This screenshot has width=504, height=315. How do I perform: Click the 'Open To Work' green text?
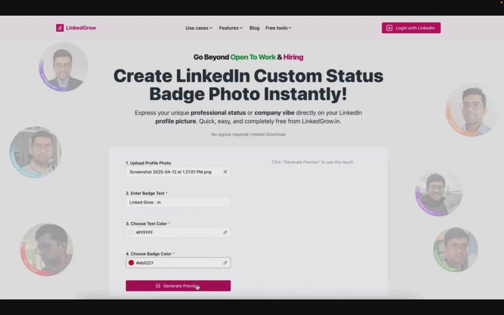253,57
